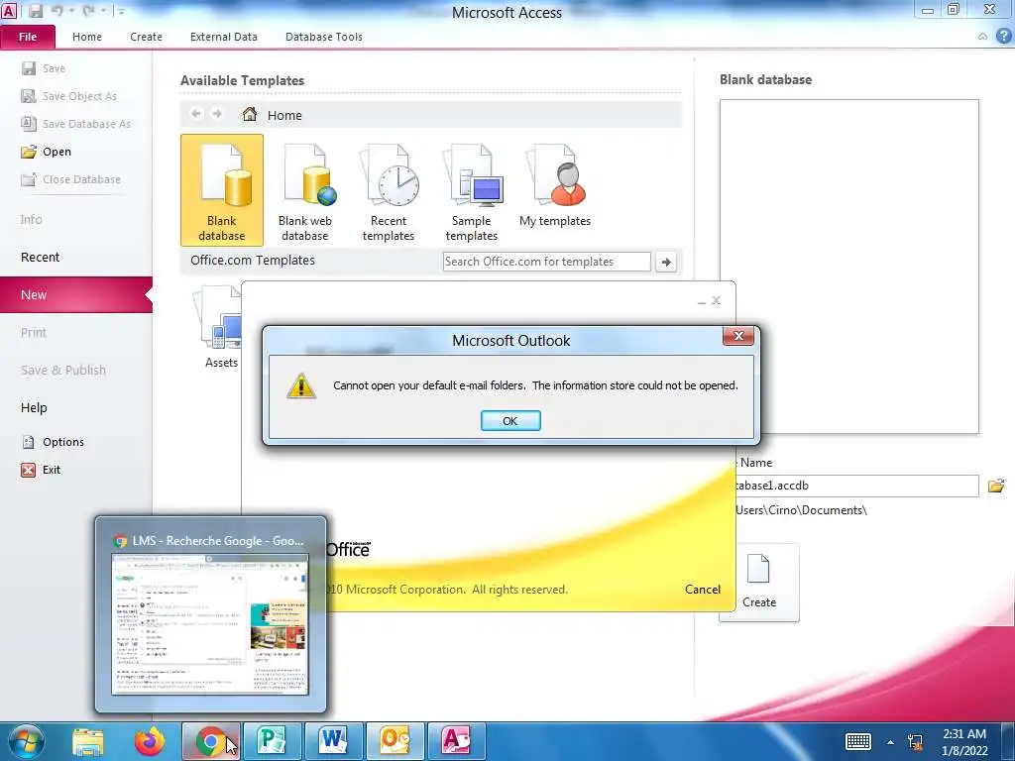Click the Access taskbar icon
This screenshot has height=761, width=1015.
[456, 741]
